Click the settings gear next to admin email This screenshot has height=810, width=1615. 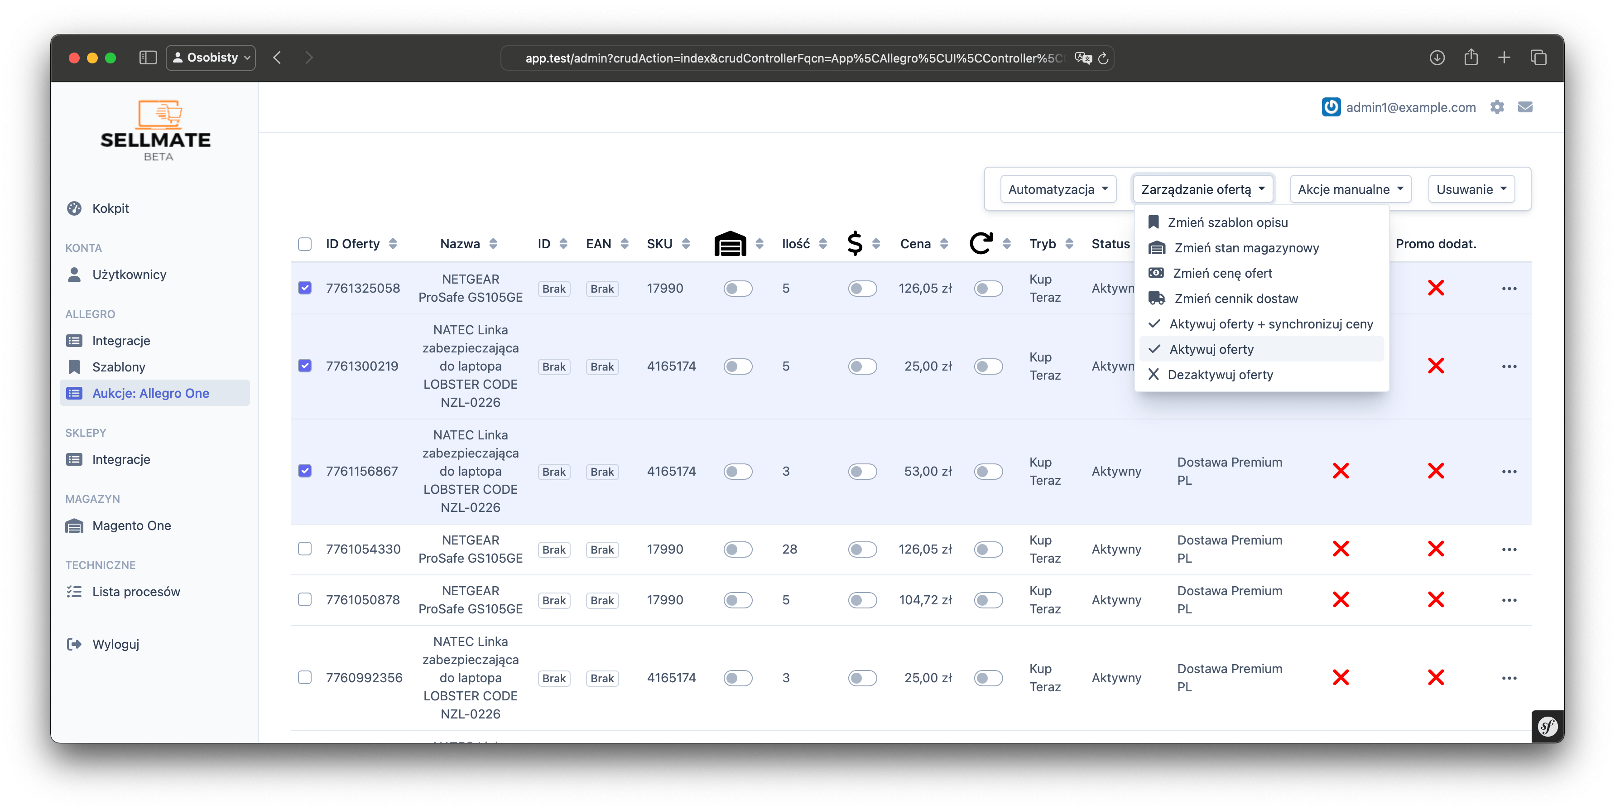coord(1497,106)
